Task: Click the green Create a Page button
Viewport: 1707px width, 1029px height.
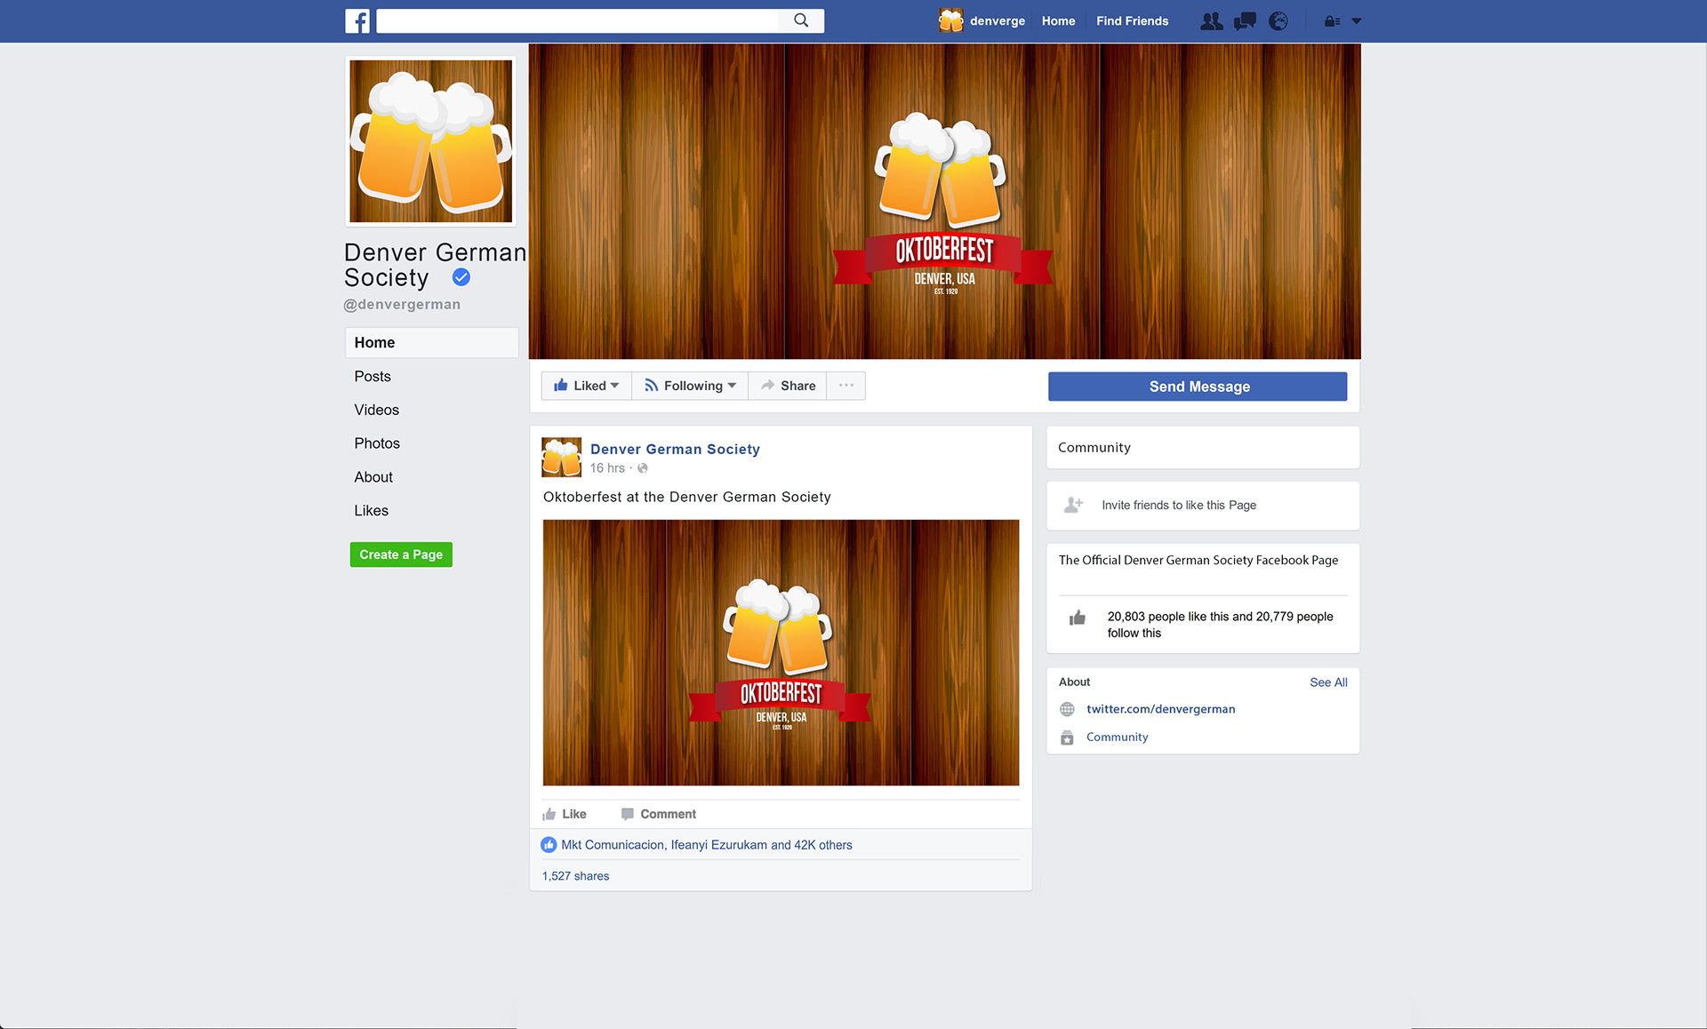Action: point(401,554)
